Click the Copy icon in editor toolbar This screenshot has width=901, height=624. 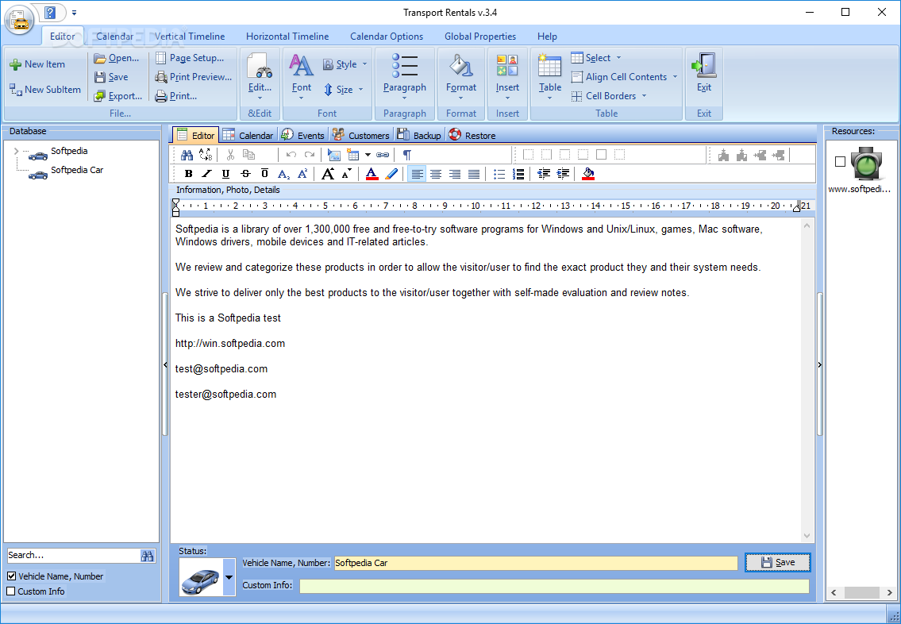(248, 155)
